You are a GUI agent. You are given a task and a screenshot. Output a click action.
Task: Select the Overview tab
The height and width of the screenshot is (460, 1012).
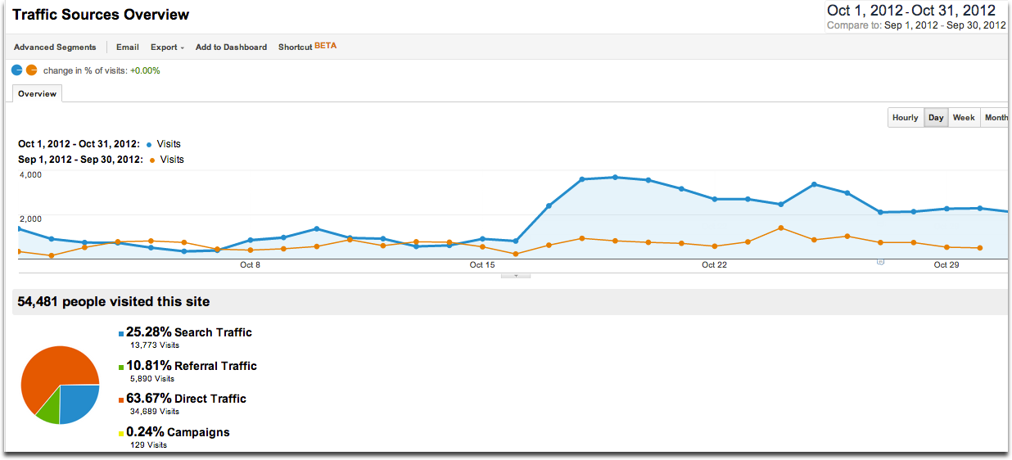click(x=38, y=94)
